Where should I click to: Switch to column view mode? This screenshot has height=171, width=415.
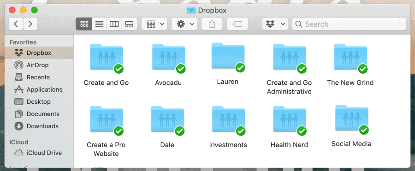pyautogui.click(x=114, y=24)
